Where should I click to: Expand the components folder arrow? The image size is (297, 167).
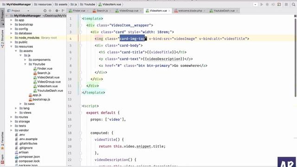coord(25,60)
